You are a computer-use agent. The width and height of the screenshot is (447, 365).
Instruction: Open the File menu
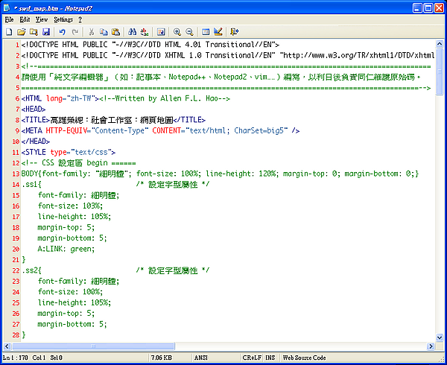click(9, 19)
